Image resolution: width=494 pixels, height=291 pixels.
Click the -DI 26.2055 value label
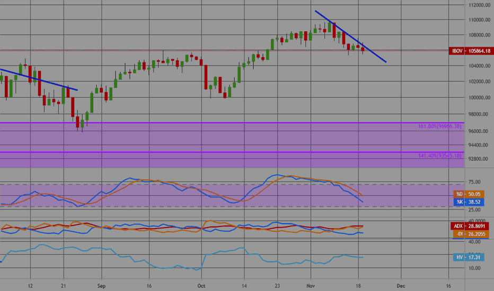coord(471,234)
